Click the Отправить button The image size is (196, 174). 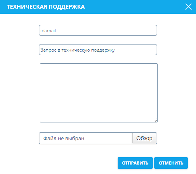pos(135,163)
